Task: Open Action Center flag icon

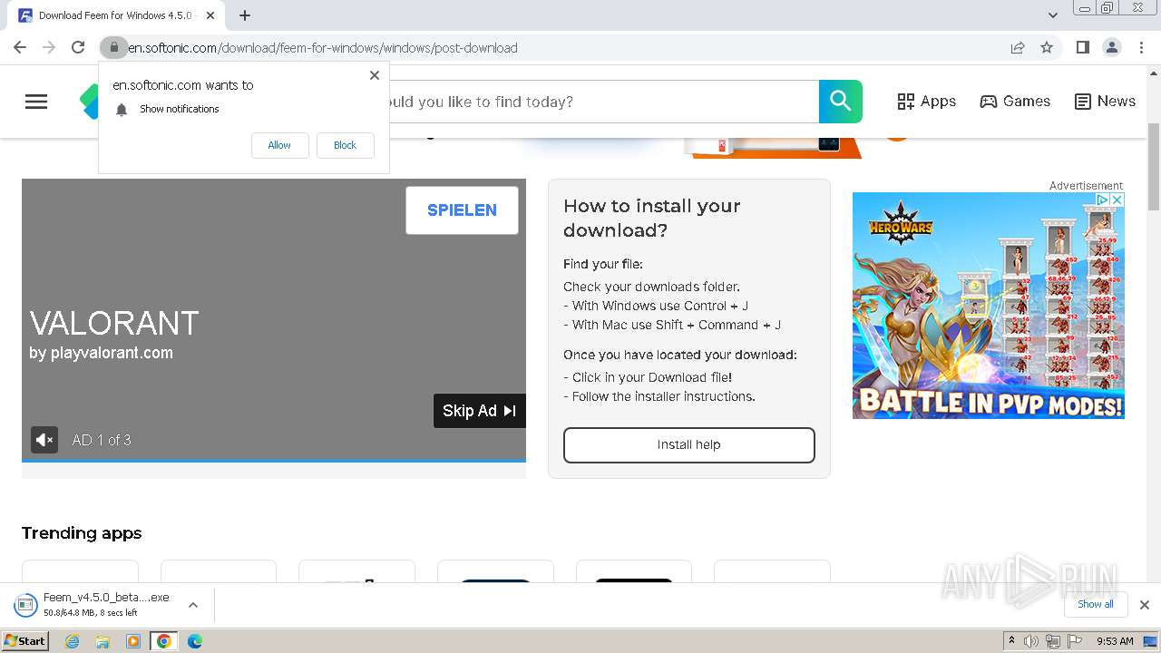Action: point(1075,641)
